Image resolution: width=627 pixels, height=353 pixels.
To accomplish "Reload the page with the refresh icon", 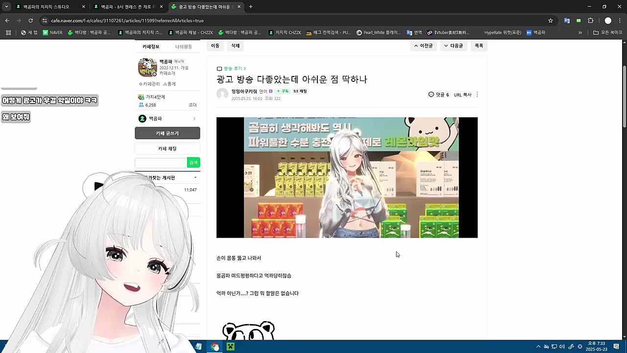I will coord(30,21).
